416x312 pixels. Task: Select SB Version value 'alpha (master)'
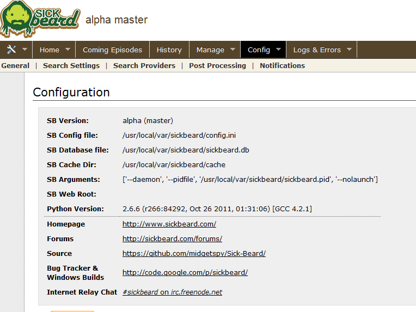148,121
